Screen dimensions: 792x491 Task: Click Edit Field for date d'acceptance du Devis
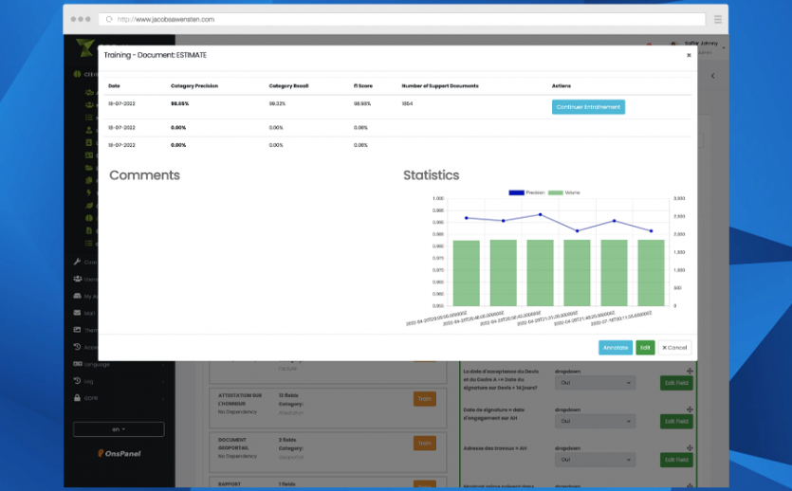coord(676,383)
